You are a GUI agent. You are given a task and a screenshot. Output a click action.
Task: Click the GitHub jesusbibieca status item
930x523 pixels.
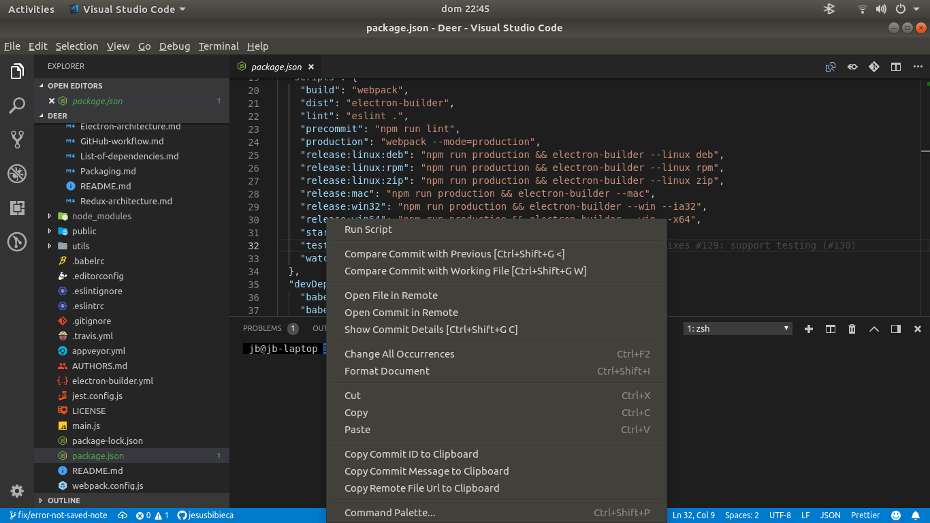pyautogui.click(x=206, y=516)
